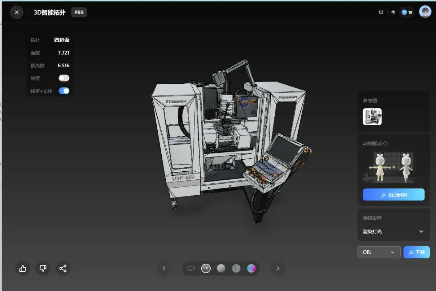436x291 pixels.
Task: Click the animation preview image
Action: tap(393, 167)
